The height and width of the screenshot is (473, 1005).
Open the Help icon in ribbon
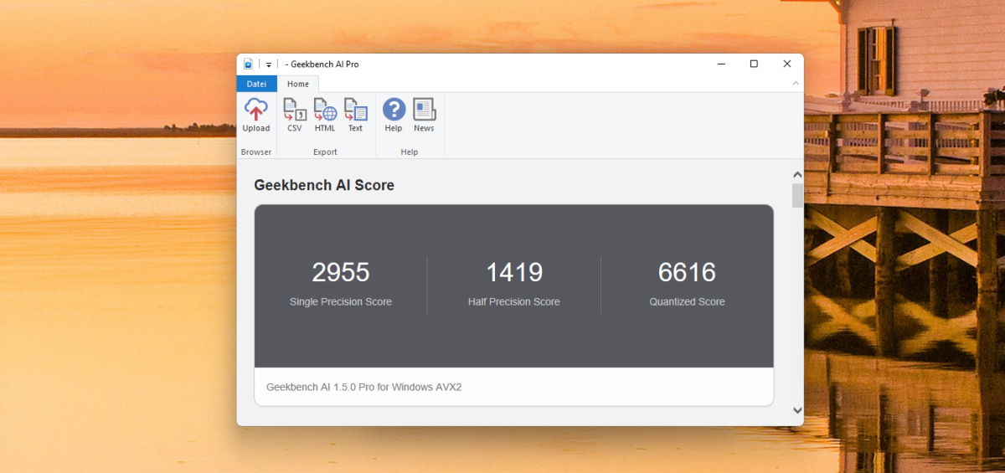tap(394, 109)
